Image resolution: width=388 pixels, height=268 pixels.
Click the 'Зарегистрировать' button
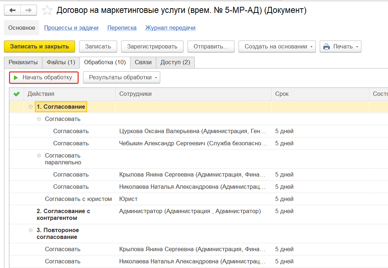coord(152,47)
